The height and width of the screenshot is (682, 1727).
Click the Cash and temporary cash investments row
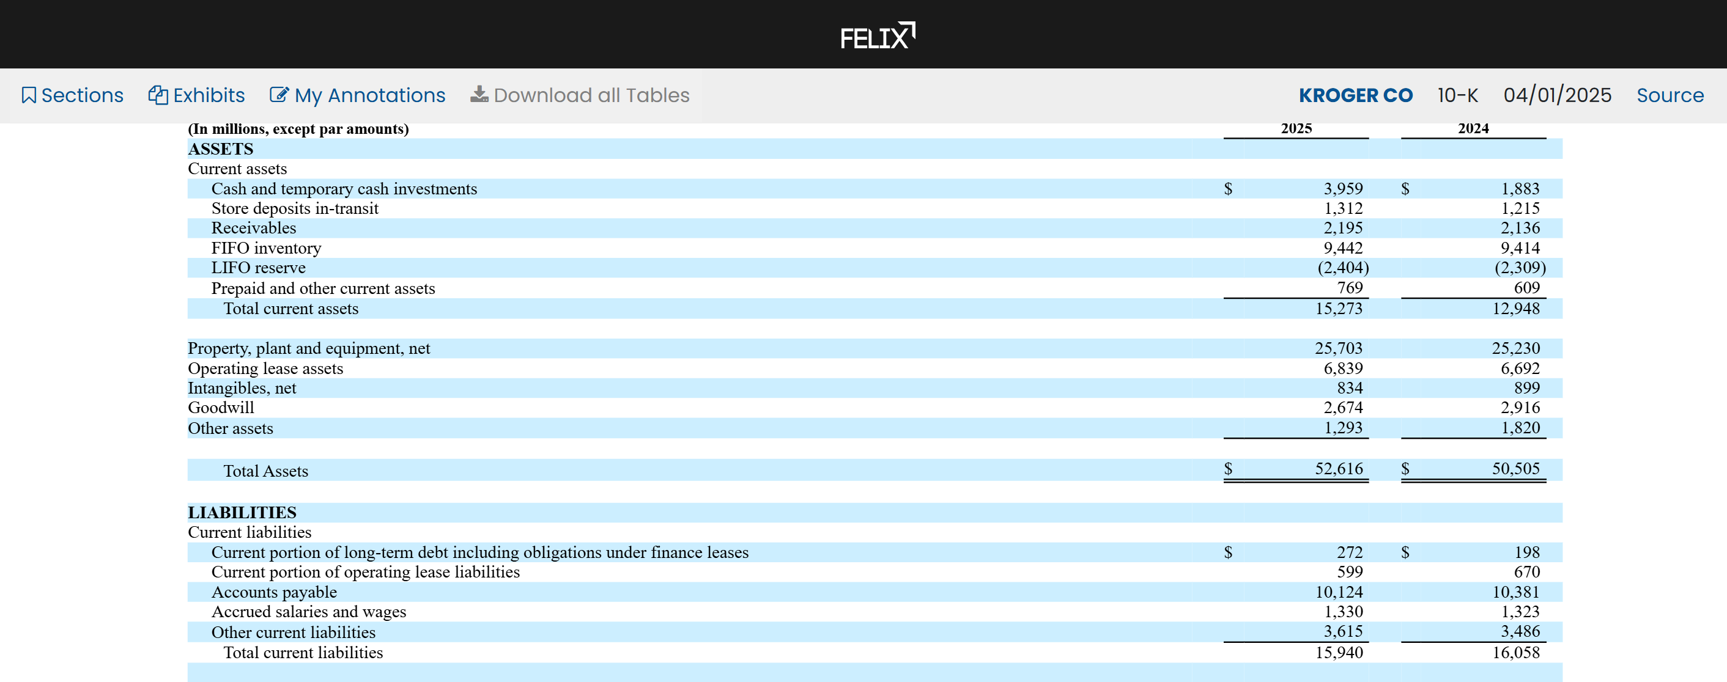(344, 189)
